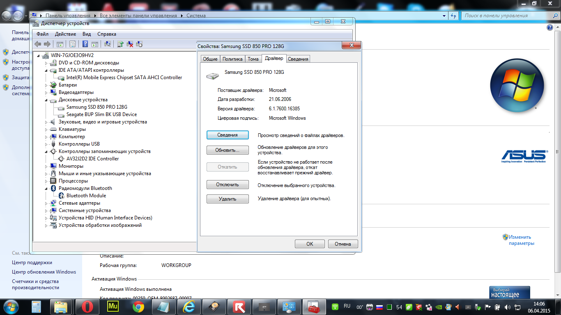Open Internet Explorer from the taskbar

189,306
